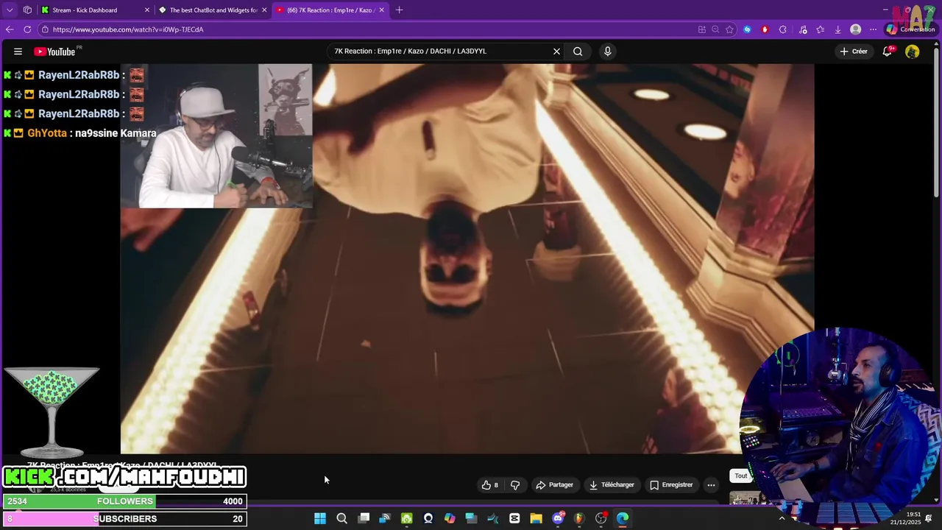This screenshot has height=530, width=942.
Task: Open the browser downloads icon
Action: pyautogui.click(x=837, y=29)
